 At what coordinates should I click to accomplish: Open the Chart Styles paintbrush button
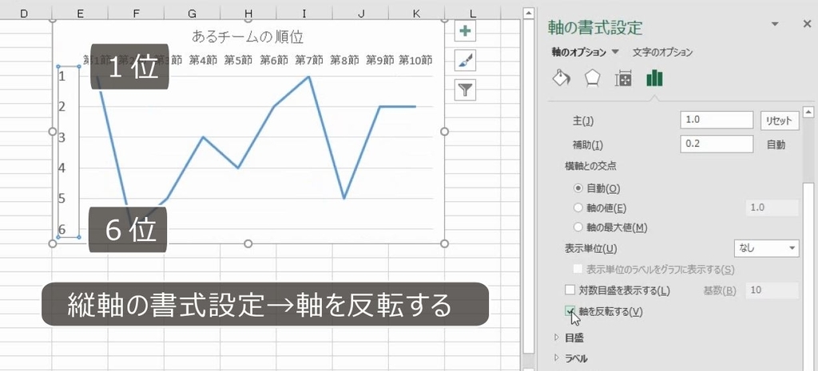click(x=464, y=61)
